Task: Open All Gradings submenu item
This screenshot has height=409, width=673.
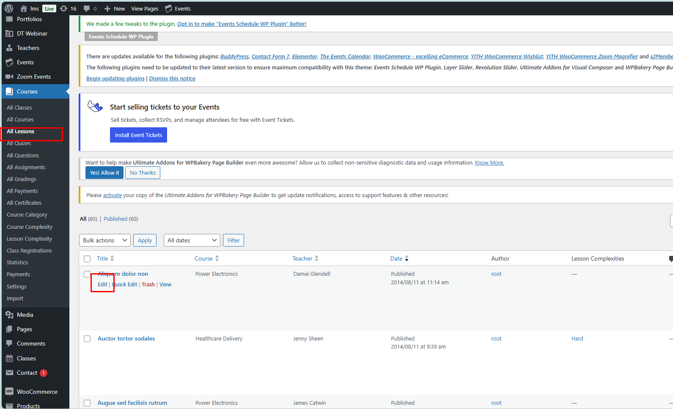Action: pyautogui.click(x=22, y=179)
